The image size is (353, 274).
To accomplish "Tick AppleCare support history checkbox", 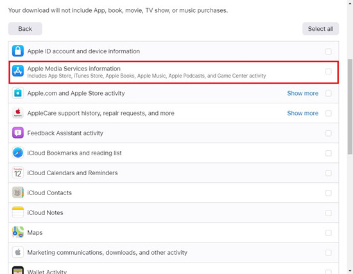I will click(328, 113).
